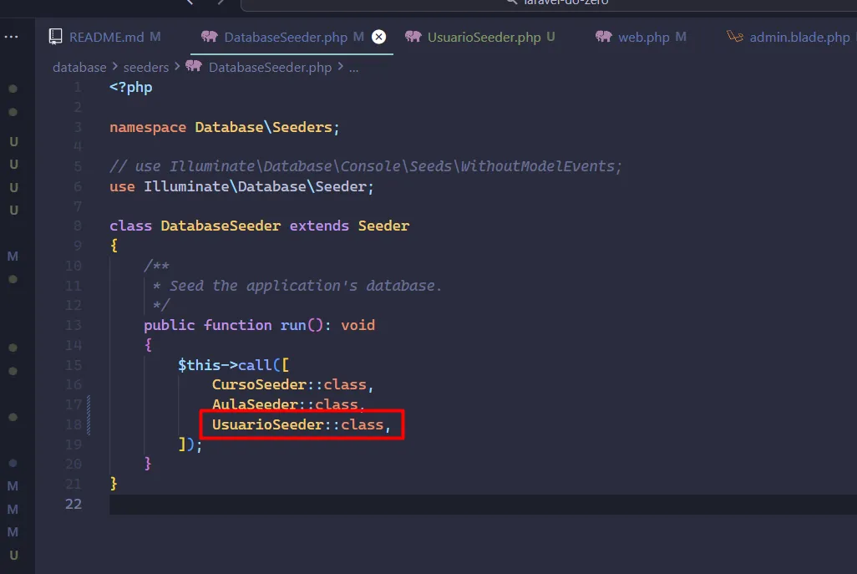Click the Laravel icon on admin.blade.php tab
Viewport: 857px width, 574px height.
(x=735, y=37)
